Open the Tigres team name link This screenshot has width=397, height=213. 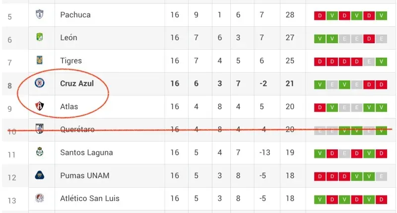click(71, 61)
